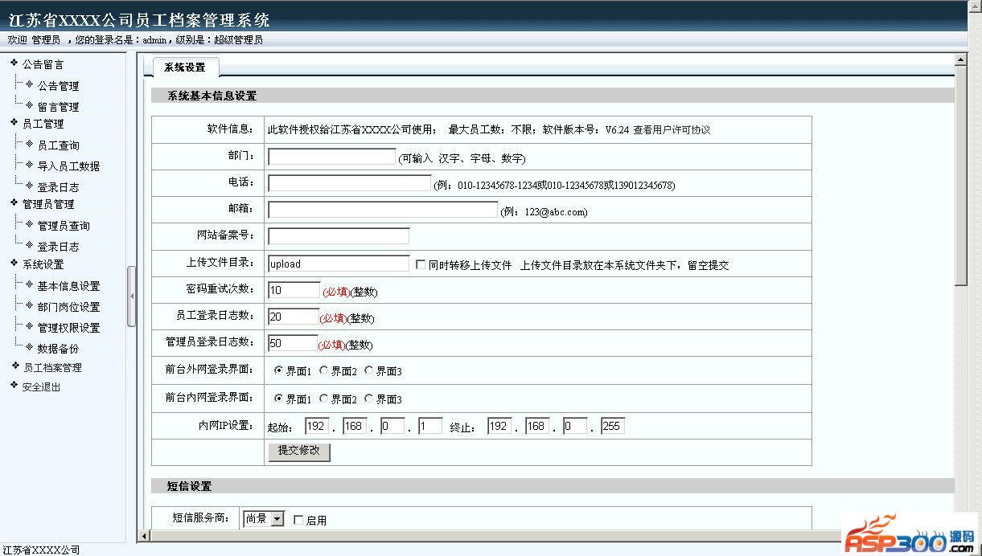Click the start IP last octet field containing 1

(x=430, y=426)
